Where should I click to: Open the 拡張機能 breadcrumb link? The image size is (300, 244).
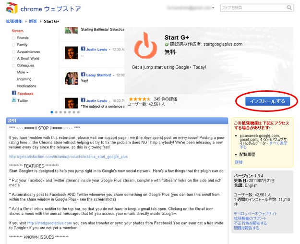pyautogui.click(x=14, y=21)
